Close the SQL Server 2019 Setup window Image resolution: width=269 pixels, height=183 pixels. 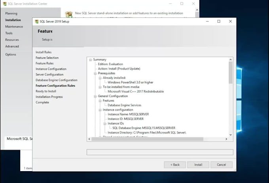click(x=230, y=21)
